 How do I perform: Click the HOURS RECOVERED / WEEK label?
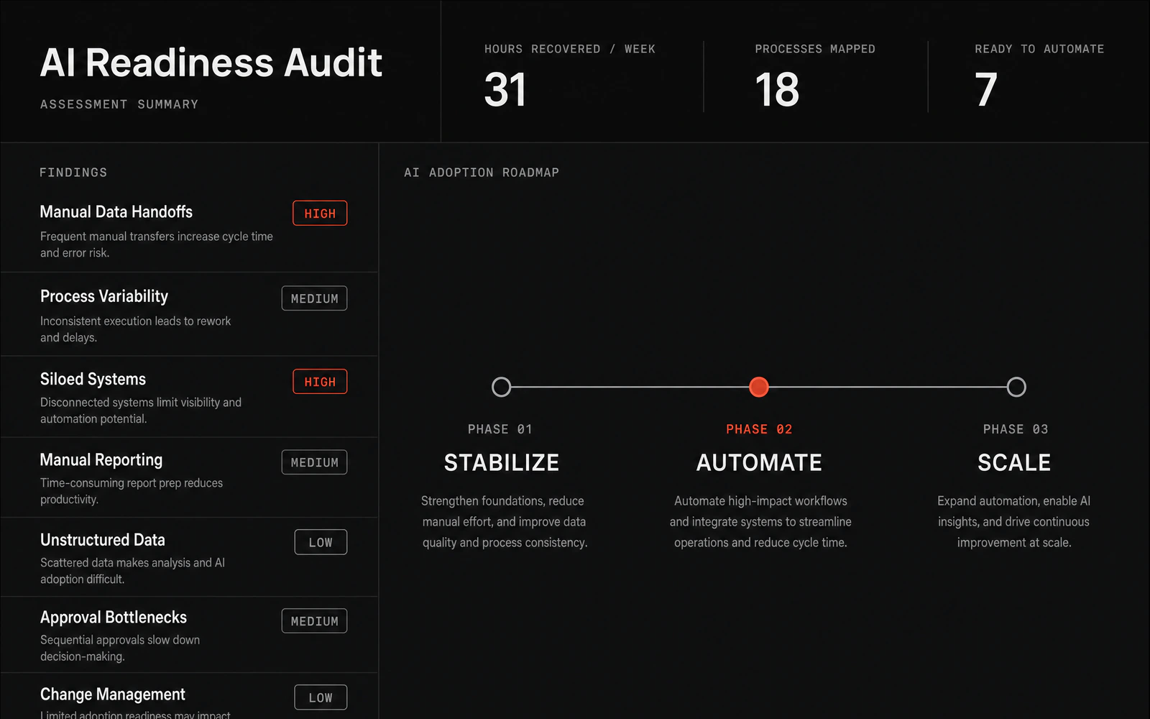pos(570,49)
